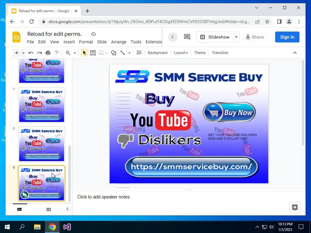Open the Layout dropdown
Screen dimensions: 311x233
click(x=181, y=53)
